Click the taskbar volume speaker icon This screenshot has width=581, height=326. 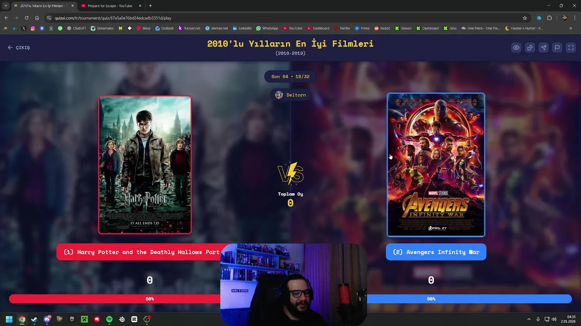[x=554, y=319]
